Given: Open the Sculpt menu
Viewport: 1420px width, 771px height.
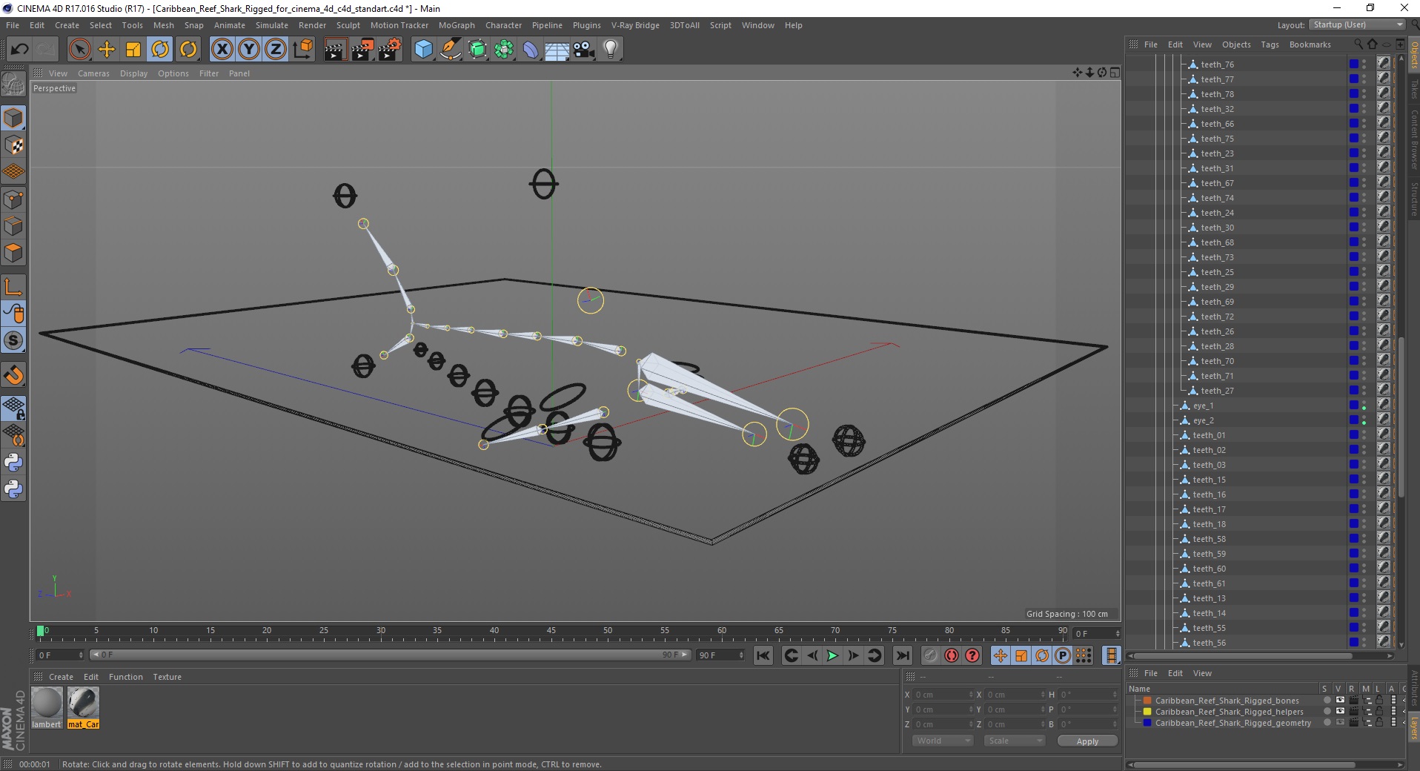Looking at the screenshot, I should pos(348,25).
